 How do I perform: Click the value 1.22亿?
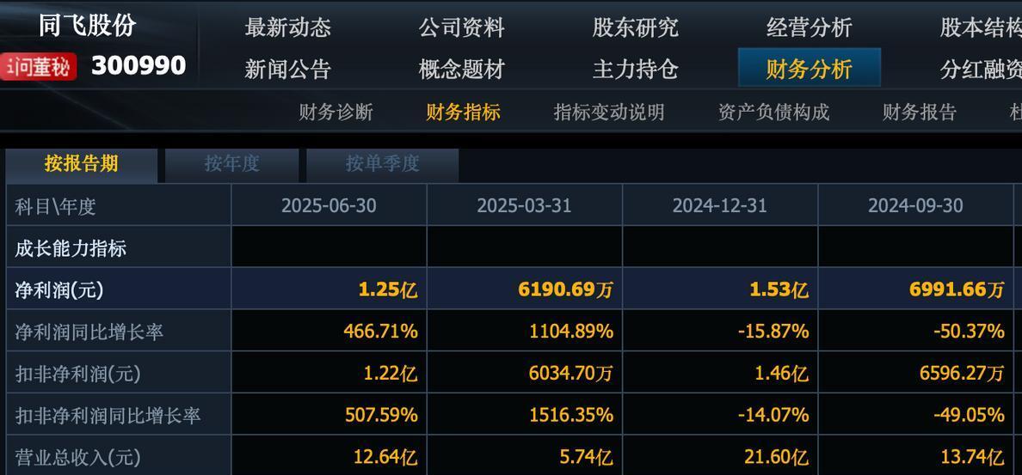coord(391,374)
